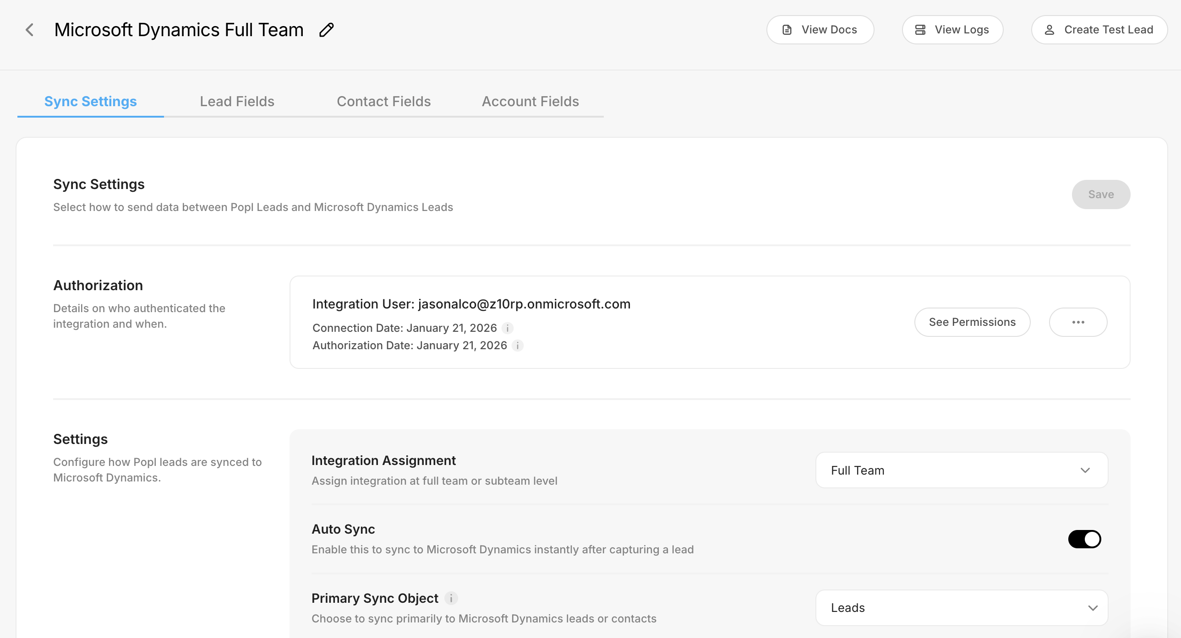Click the info icon beside Connection Date
The image size is (1181, 638).
(x=508, y=328)
